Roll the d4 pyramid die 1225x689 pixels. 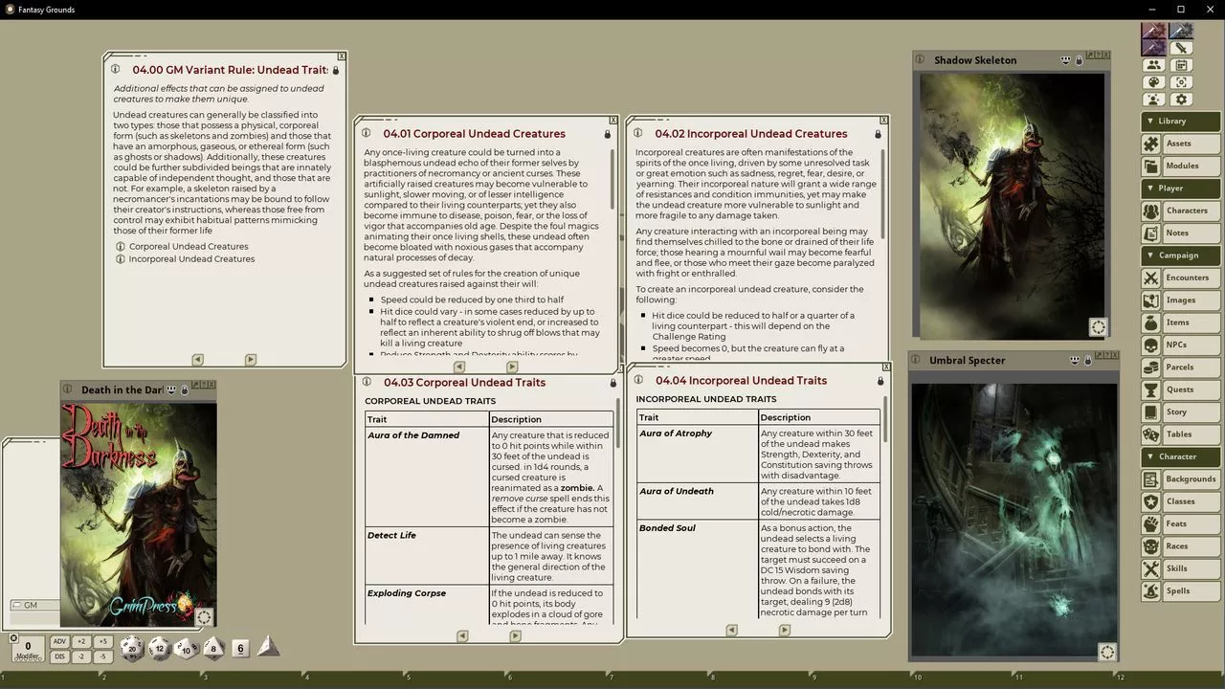pyautogui.click(x=269, y=646)
